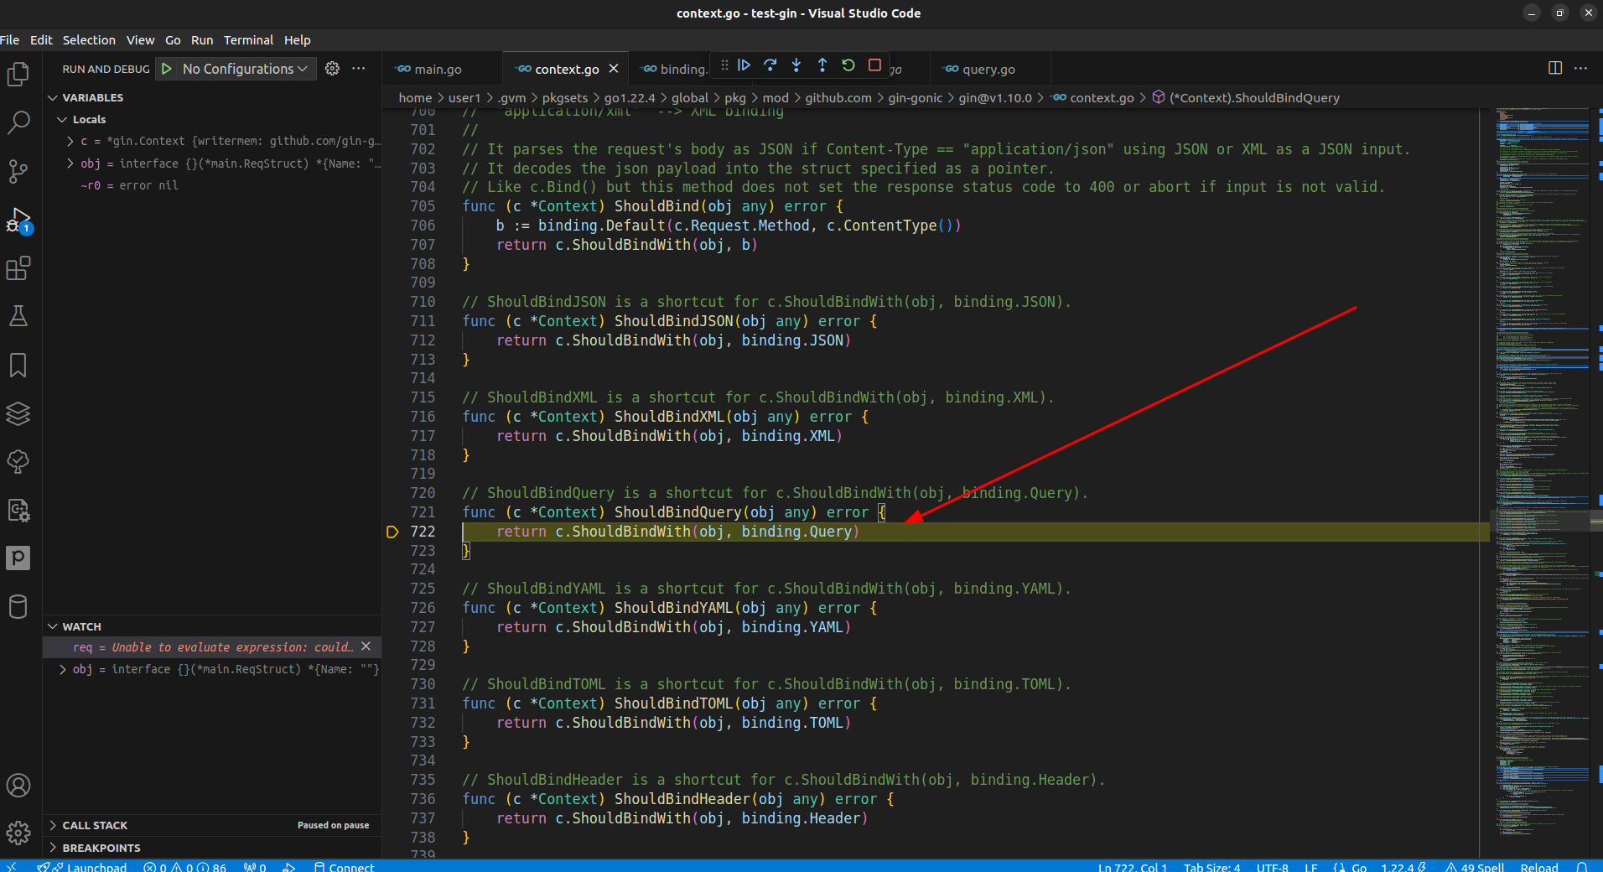Open the Run and Debug view icon
The image size is (1603, 872).
[x=18, y=221]
